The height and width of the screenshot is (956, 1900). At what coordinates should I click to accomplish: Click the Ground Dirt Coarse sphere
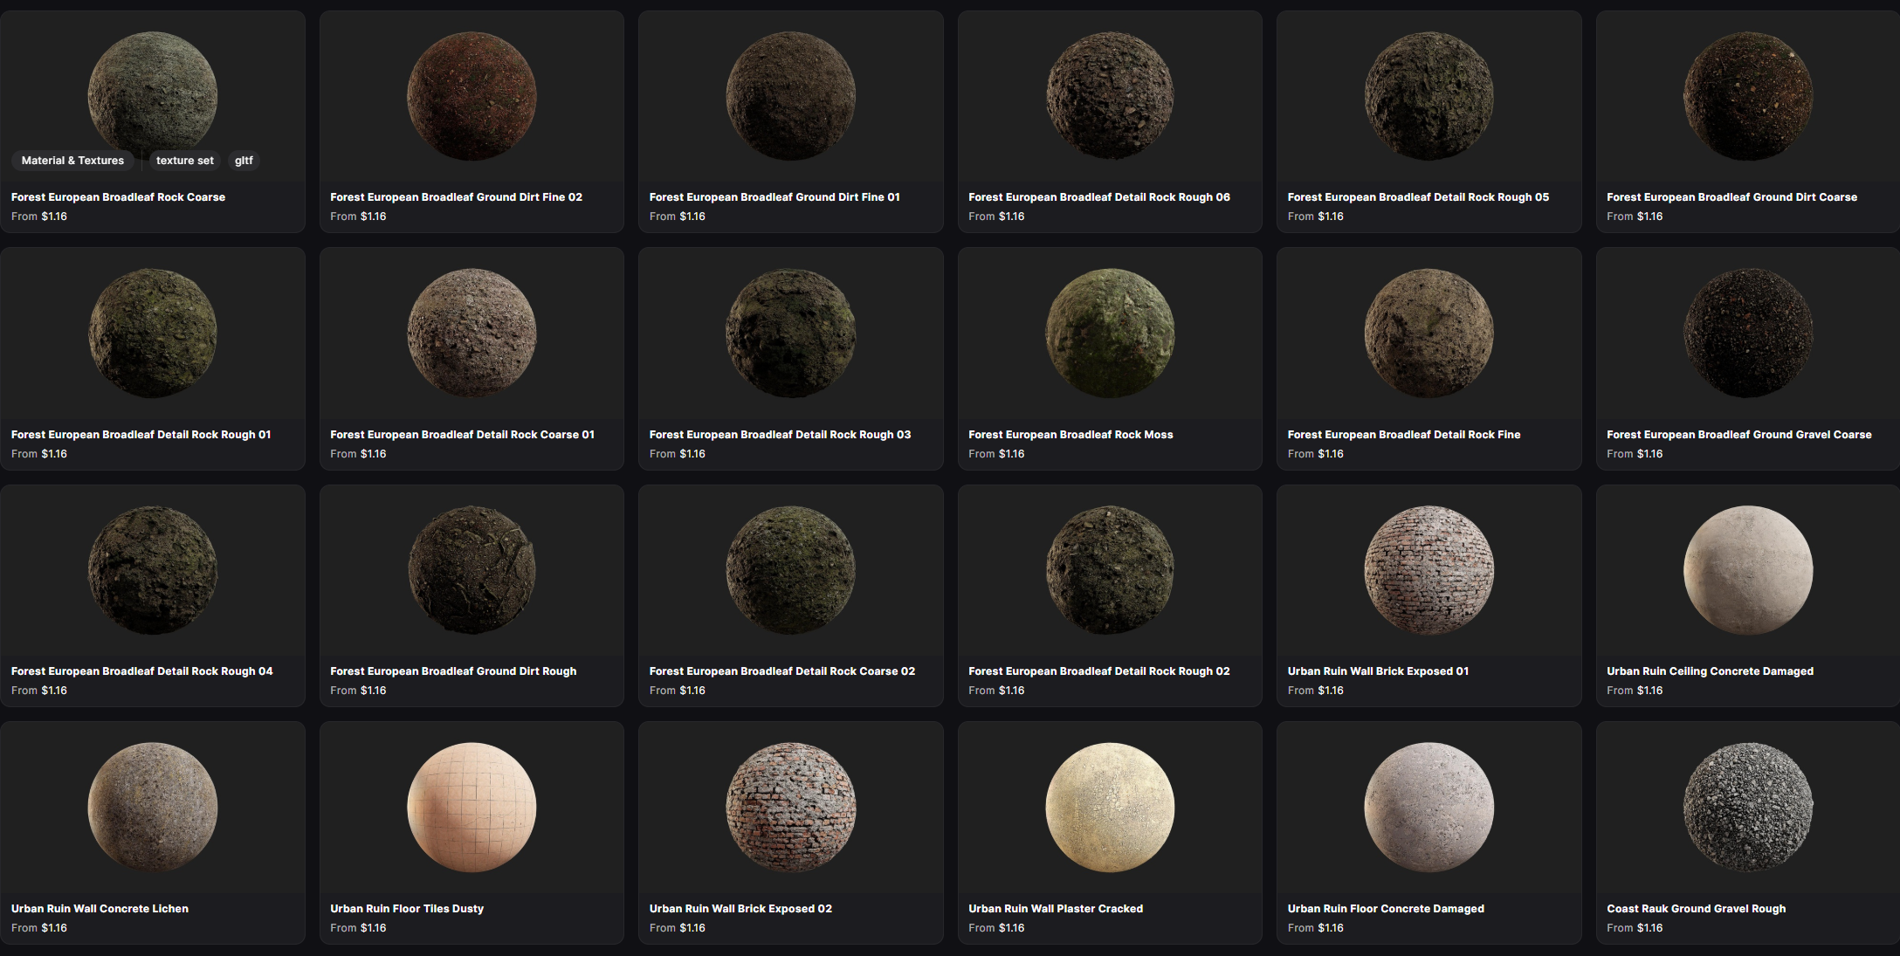pyautogui.click(x=1747, y=96)
